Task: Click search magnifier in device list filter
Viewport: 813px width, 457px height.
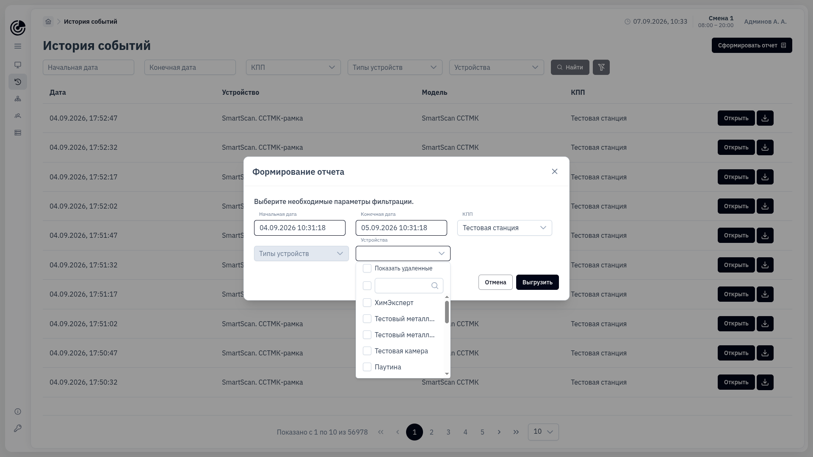Action: (x=435, y=286)
